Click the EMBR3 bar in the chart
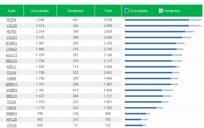This screenshot has width=204, height=128. (x=137, y=114)
